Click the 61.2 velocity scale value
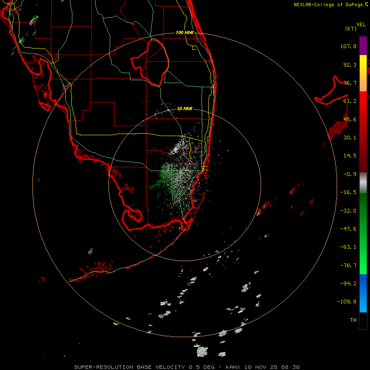The image size is (370, 370). pyautogui.click(x=350, y=101)
